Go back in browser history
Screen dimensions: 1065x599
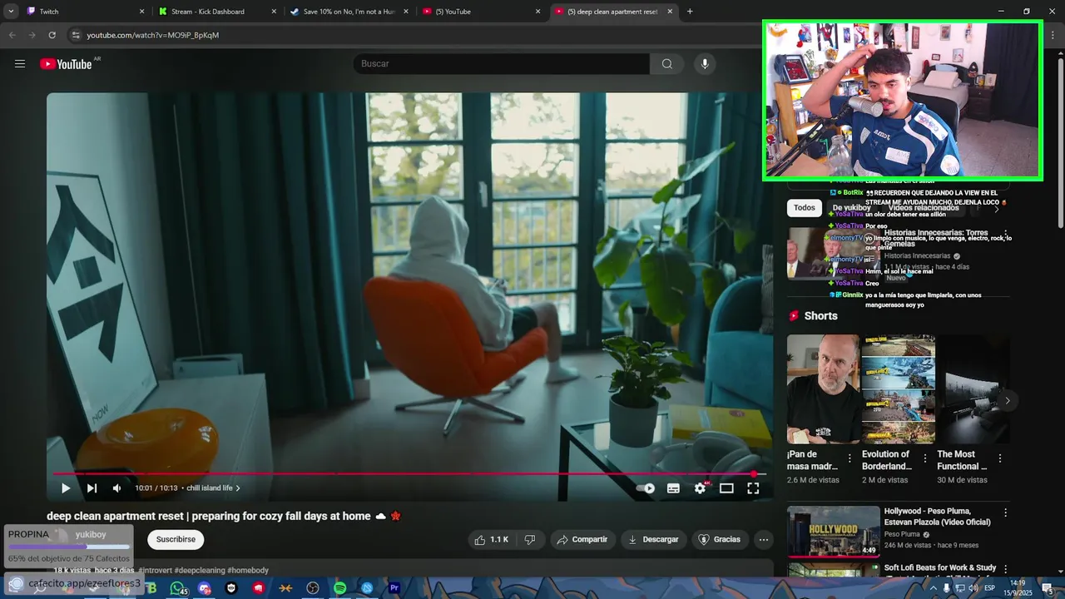tap(12, 35)
